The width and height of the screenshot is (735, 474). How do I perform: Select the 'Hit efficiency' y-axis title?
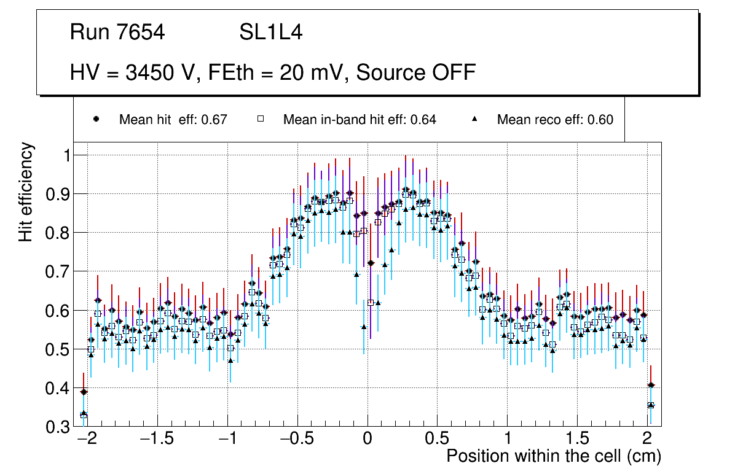click(x=26, y=192)
